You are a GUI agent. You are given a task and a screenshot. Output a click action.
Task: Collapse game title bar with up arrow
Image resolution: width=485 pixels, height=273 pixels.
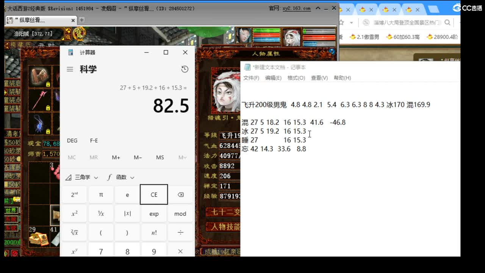tap(318, 8)
